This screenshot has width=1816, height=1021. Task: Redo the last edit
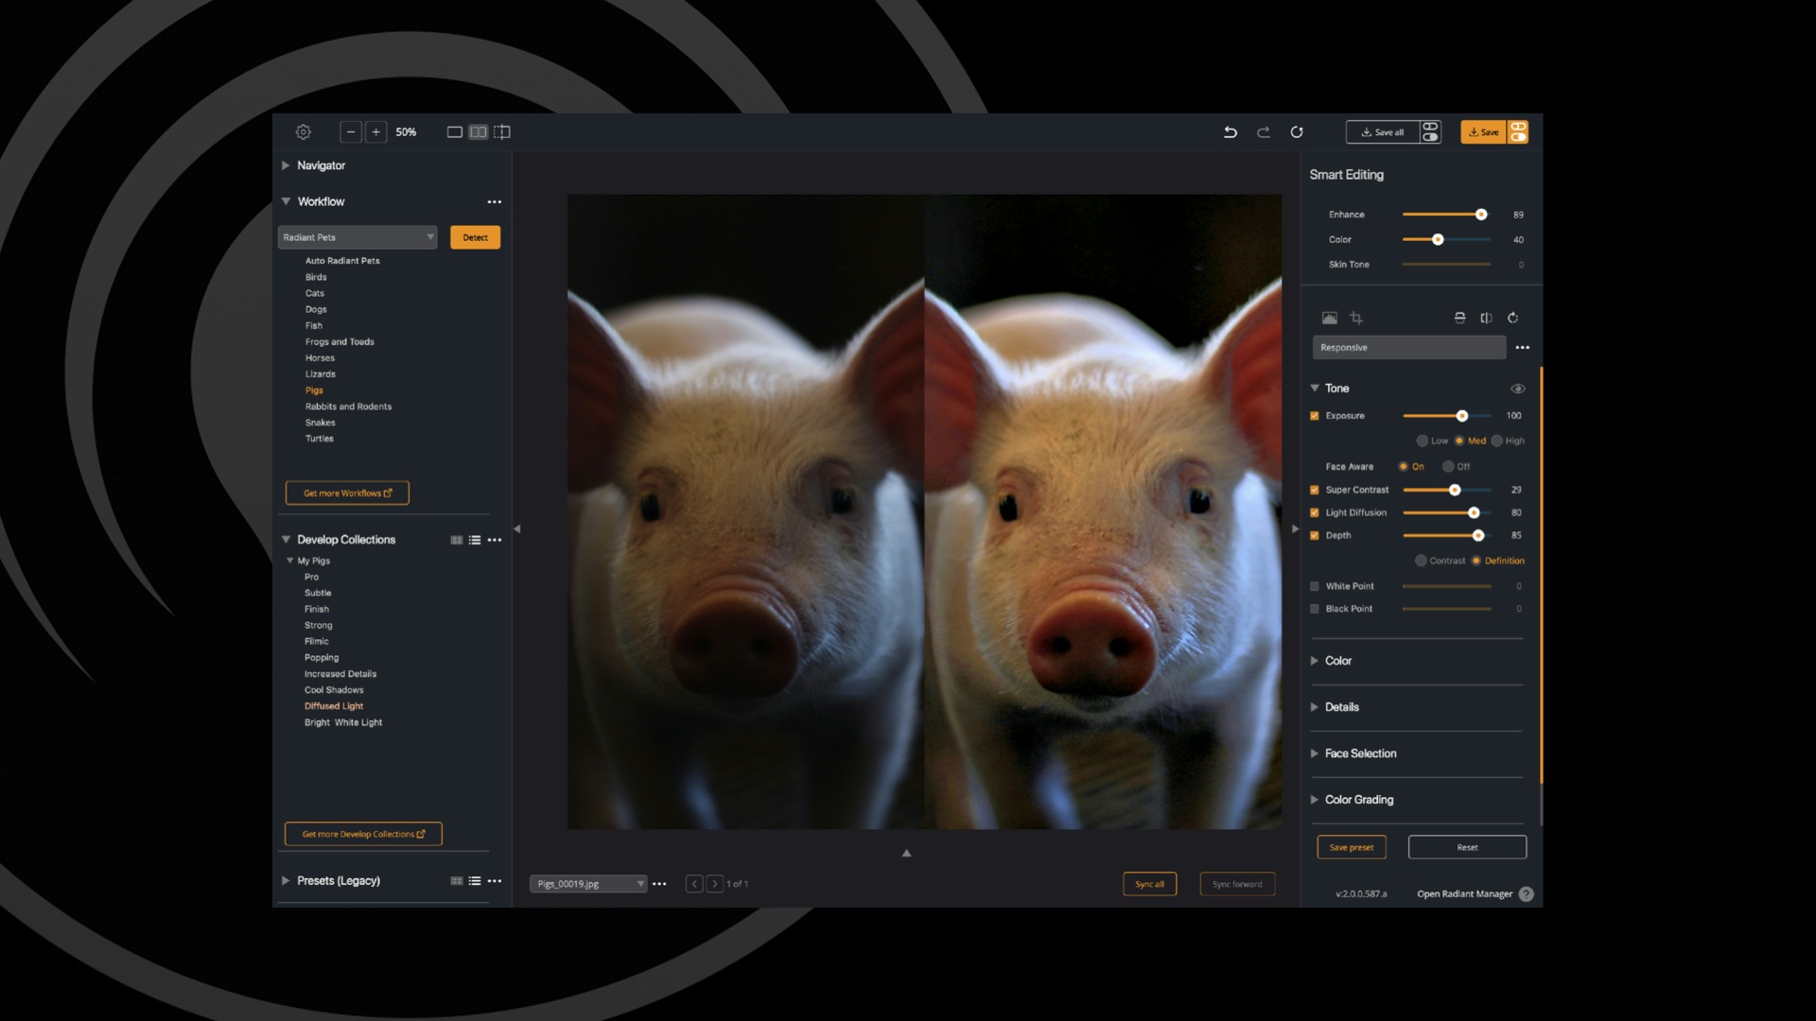1264,132
